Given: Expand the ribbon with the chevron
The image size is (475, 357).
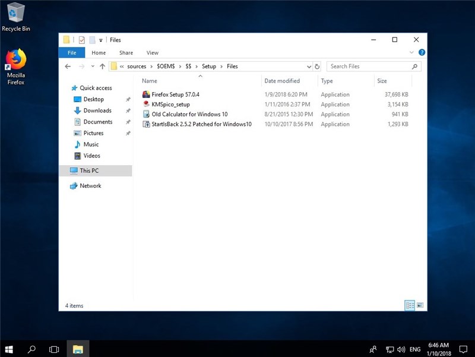Looking at the screenshot, I should tap(412, 52).
